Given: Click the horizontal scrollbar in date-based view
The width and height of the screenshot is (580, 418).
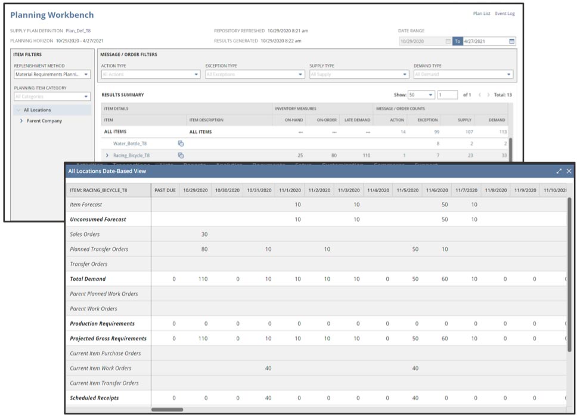Looking at the screenshot, I should [167, 410].
